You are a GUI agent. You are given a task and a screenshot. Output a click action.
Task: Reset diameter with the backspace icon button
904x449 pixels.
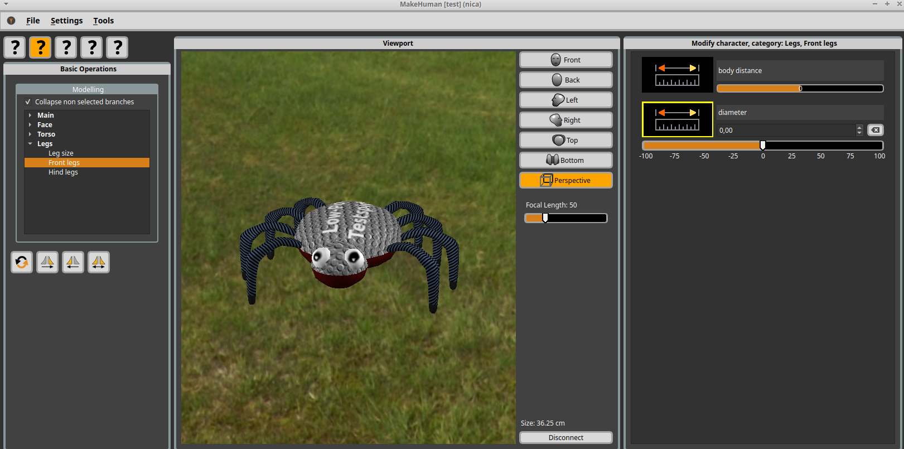[x=875, y=130]
